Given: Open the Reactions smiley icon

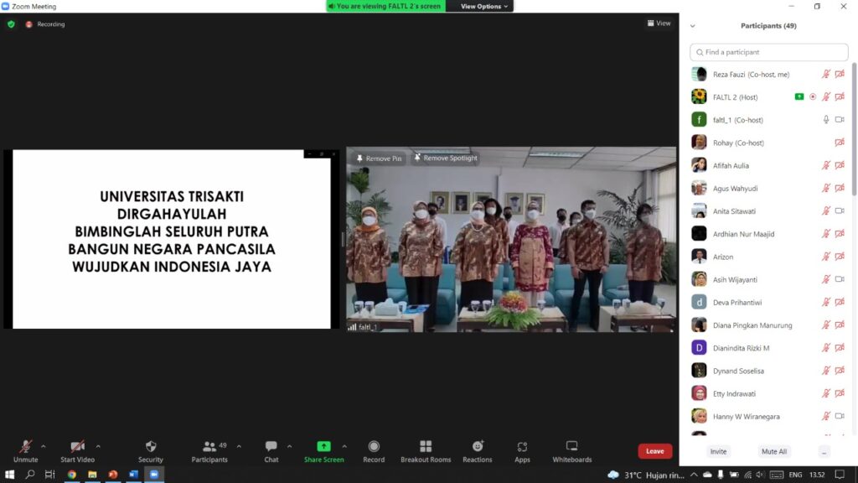Looking at the screenshot, I should (x=477, y=446).
